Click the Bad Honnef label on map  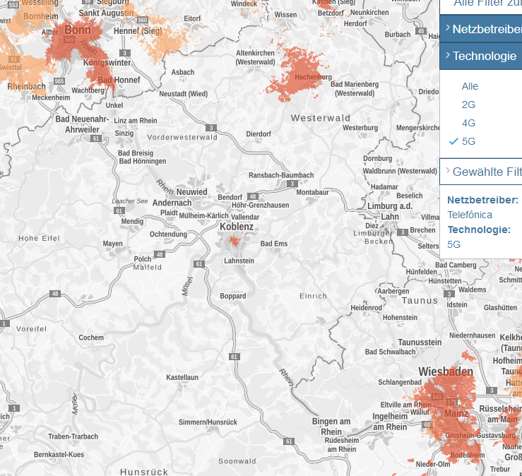(x=119, y=80)
